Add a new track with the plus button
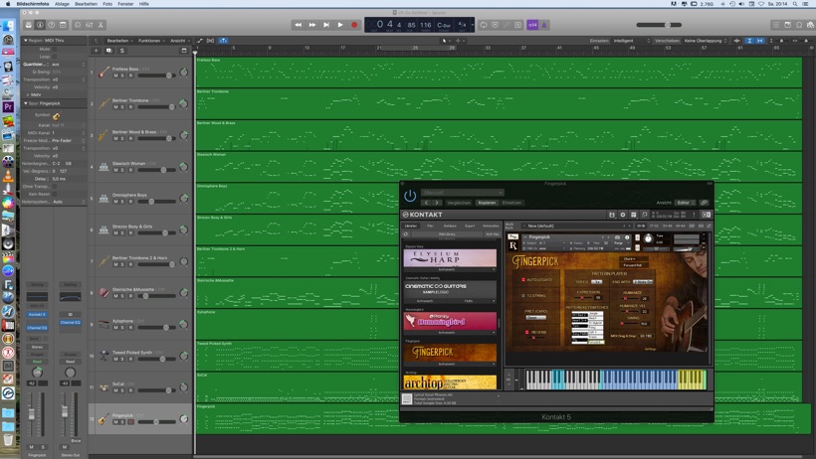Image resolution: width=816 pixels, height=459 pixels. (97, 51)
